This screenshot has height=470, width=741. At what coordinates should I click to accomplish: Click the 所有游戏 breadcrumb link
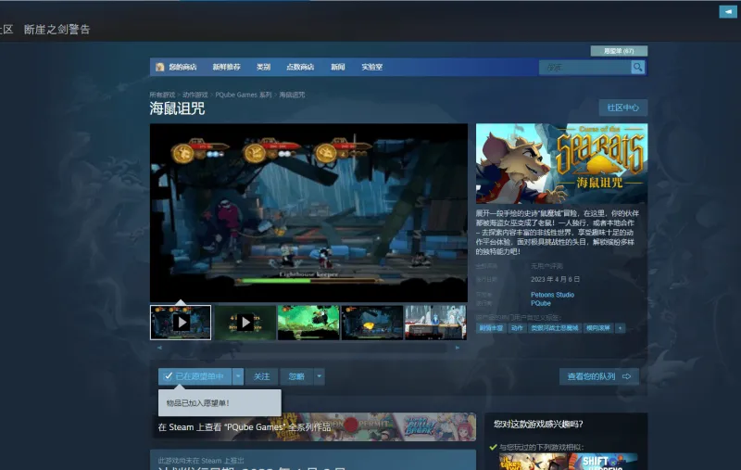coord(162,95)
